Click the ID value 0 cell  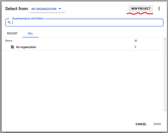[x=135, y=47]
